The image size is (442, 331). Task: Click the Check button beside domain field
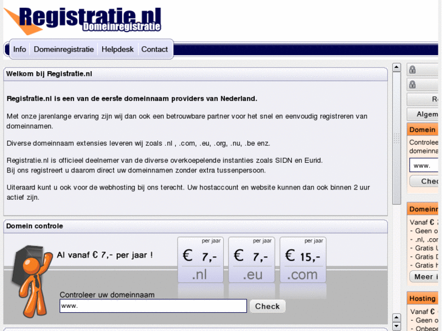pos(268,306)
